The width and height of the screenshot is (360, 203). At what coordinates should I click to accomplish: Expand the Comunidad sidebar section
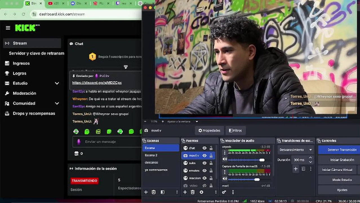pyautogui.click(x=57, y=103)
